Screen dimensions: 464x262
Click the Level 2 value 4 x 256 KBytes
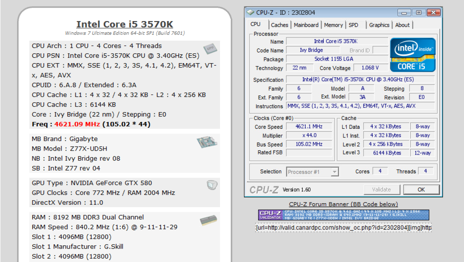tap(386, 144)
